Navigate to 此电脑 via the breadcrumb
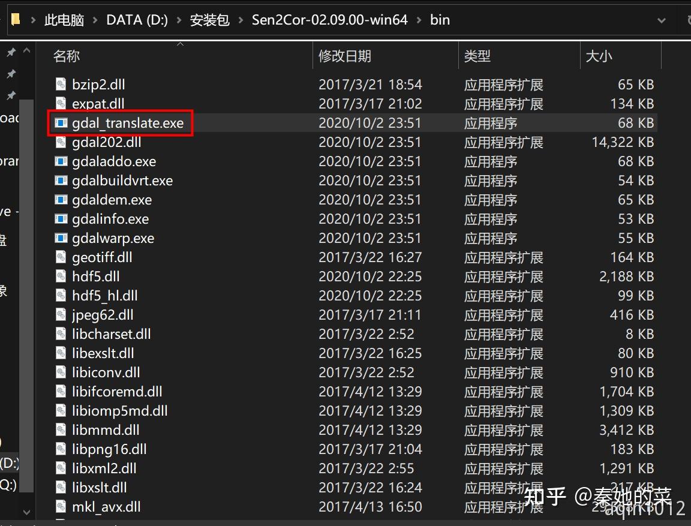691x526 pixels. 64,19
